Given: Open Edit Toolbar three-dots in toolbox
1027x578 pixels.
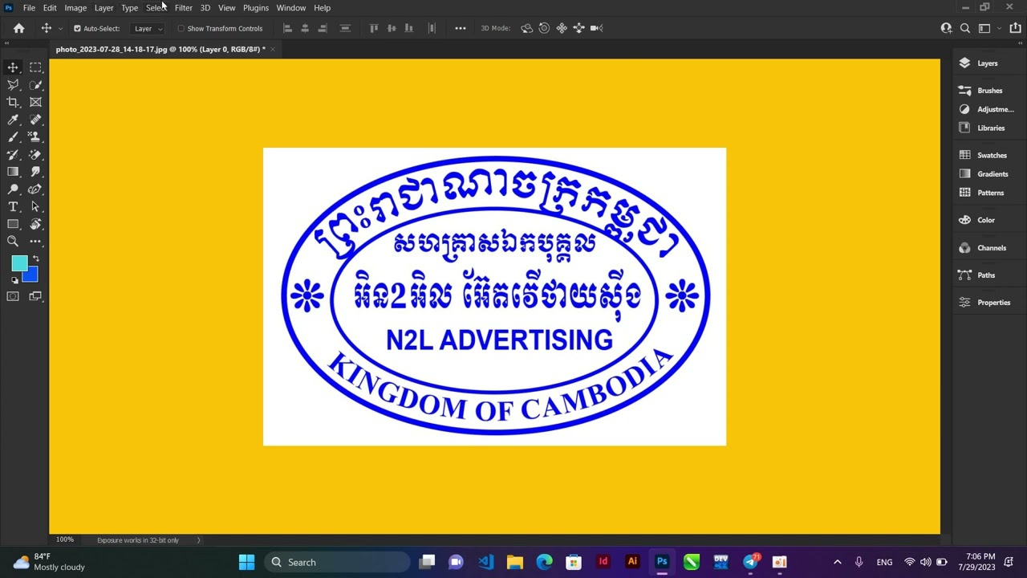Looking at the screenshot, I should 35,241.
